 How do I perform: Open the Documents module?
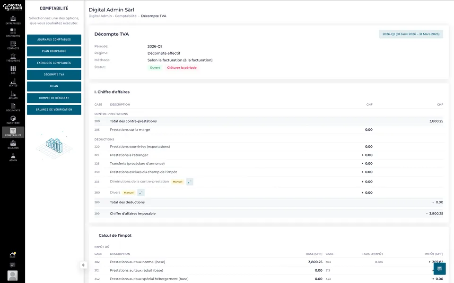pos(13,108)
